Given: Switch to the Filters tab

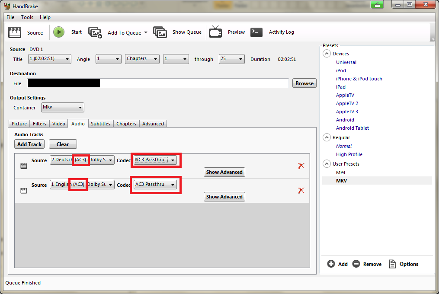Looking at the screenshot, I should (39, 124).
